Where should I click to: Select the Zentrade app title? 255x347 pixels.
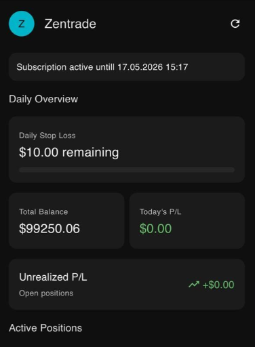pyautogui.click(x=71, y=24)
